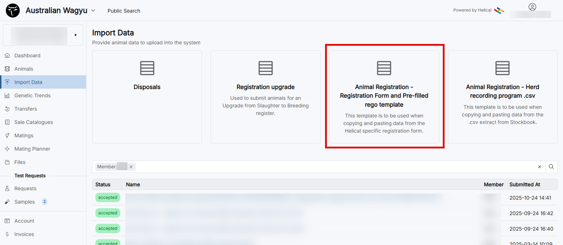
Task: Open Animal Registration Pre-filled rego template card
Action: click(384, 97)
